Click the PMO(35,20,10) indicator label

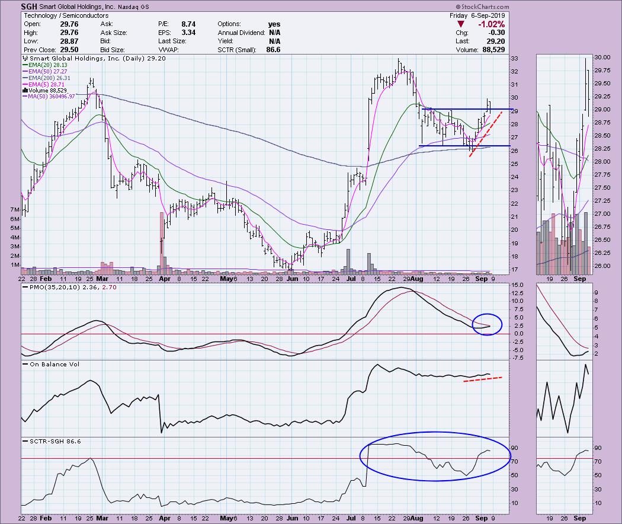click(x=50, y=287)
